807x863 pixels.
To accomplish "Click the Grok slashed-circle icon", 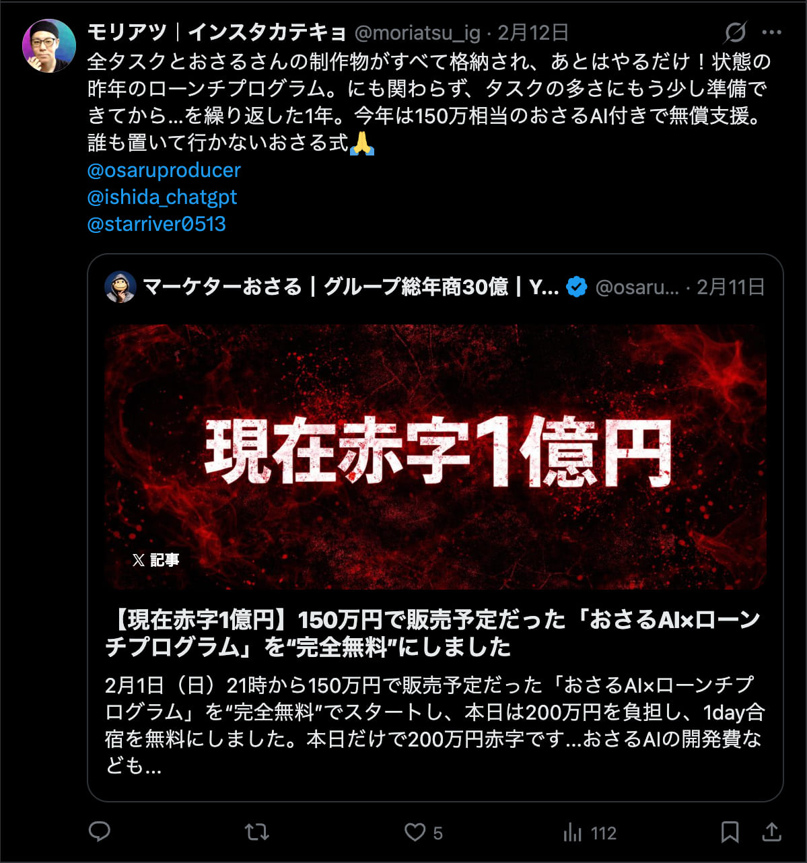I will 735,32.
